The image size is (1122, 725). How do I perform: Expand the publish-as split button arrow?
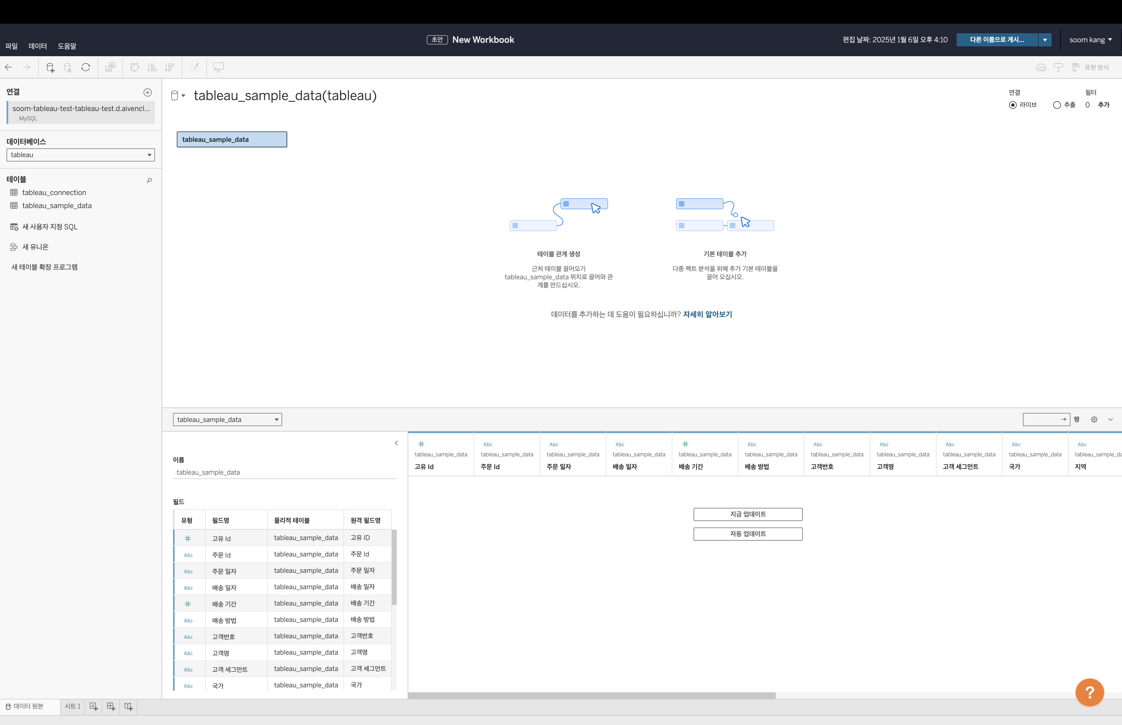pos(1045,40)
